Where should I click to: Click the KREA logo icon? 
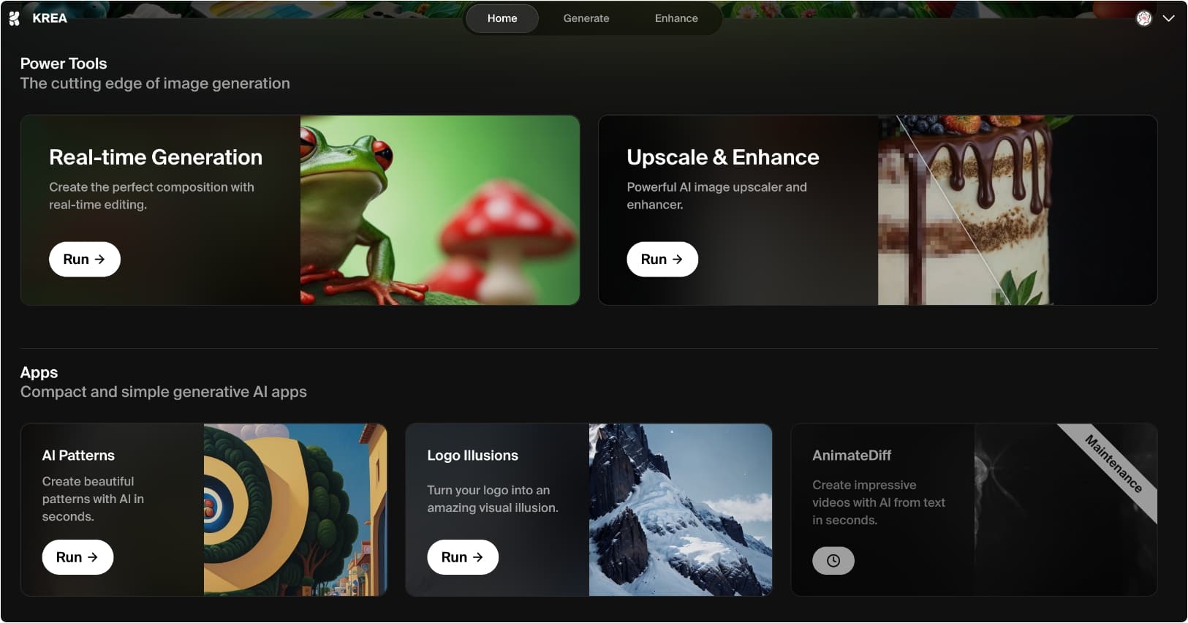click(x=14, y=18)
